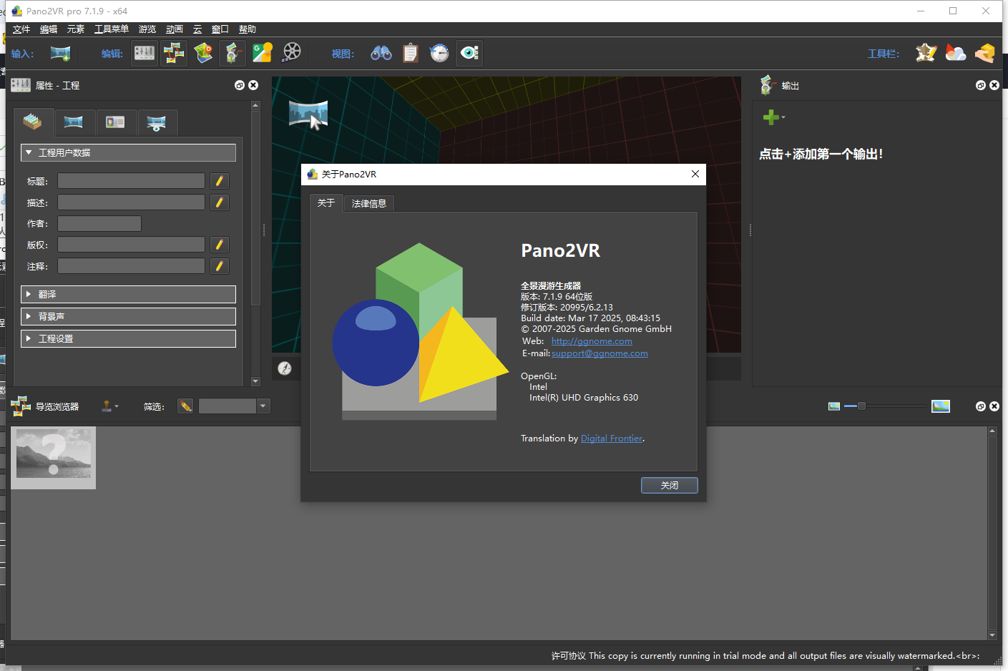Click the binoculars view icon
The height and width of the screenshot is (671, 1008).
[x=381, y=53]
